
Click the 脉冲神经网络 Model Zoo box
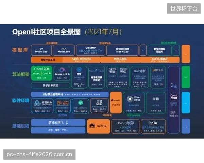pos(122,50)
